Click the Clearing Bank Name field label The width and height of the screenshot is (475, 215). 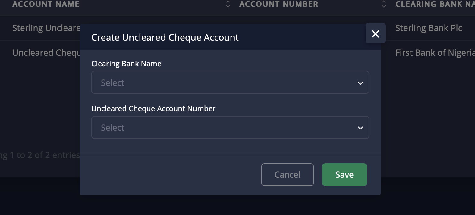(x=126, y=64)
